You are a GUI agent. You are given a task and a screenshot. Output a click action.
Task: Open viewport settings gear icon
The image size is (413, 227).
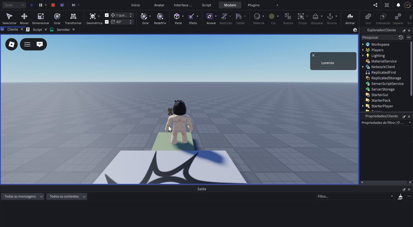[355, 30]
